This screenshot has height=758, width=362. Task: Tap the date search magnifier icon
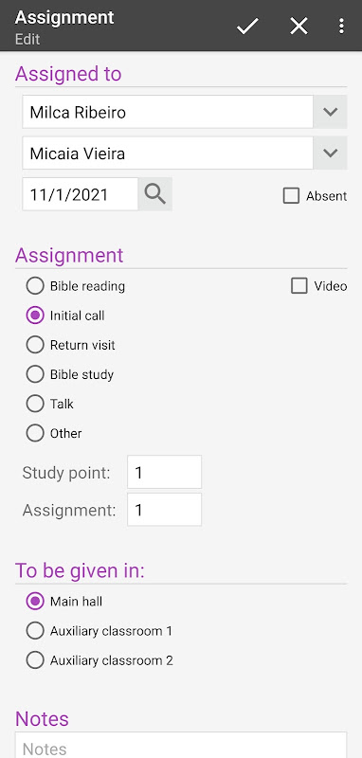coord(155,194)
